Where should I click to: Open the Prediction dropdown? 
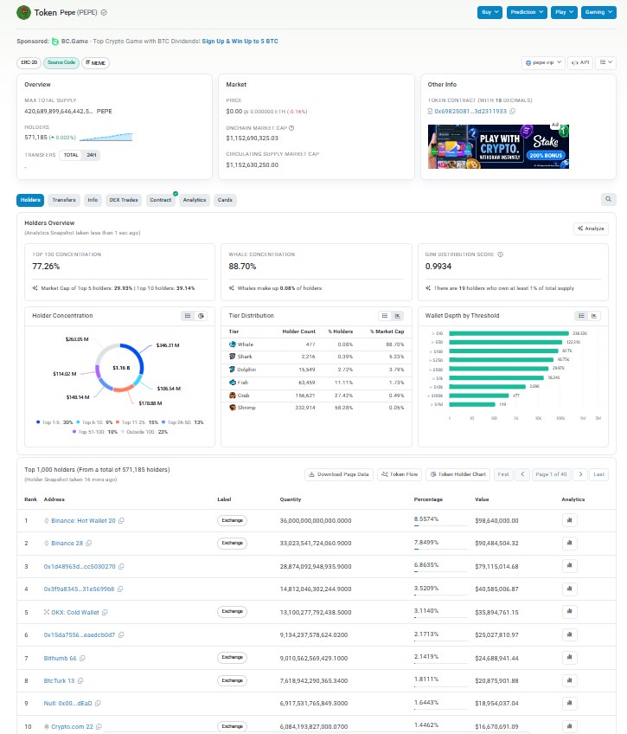527,12
